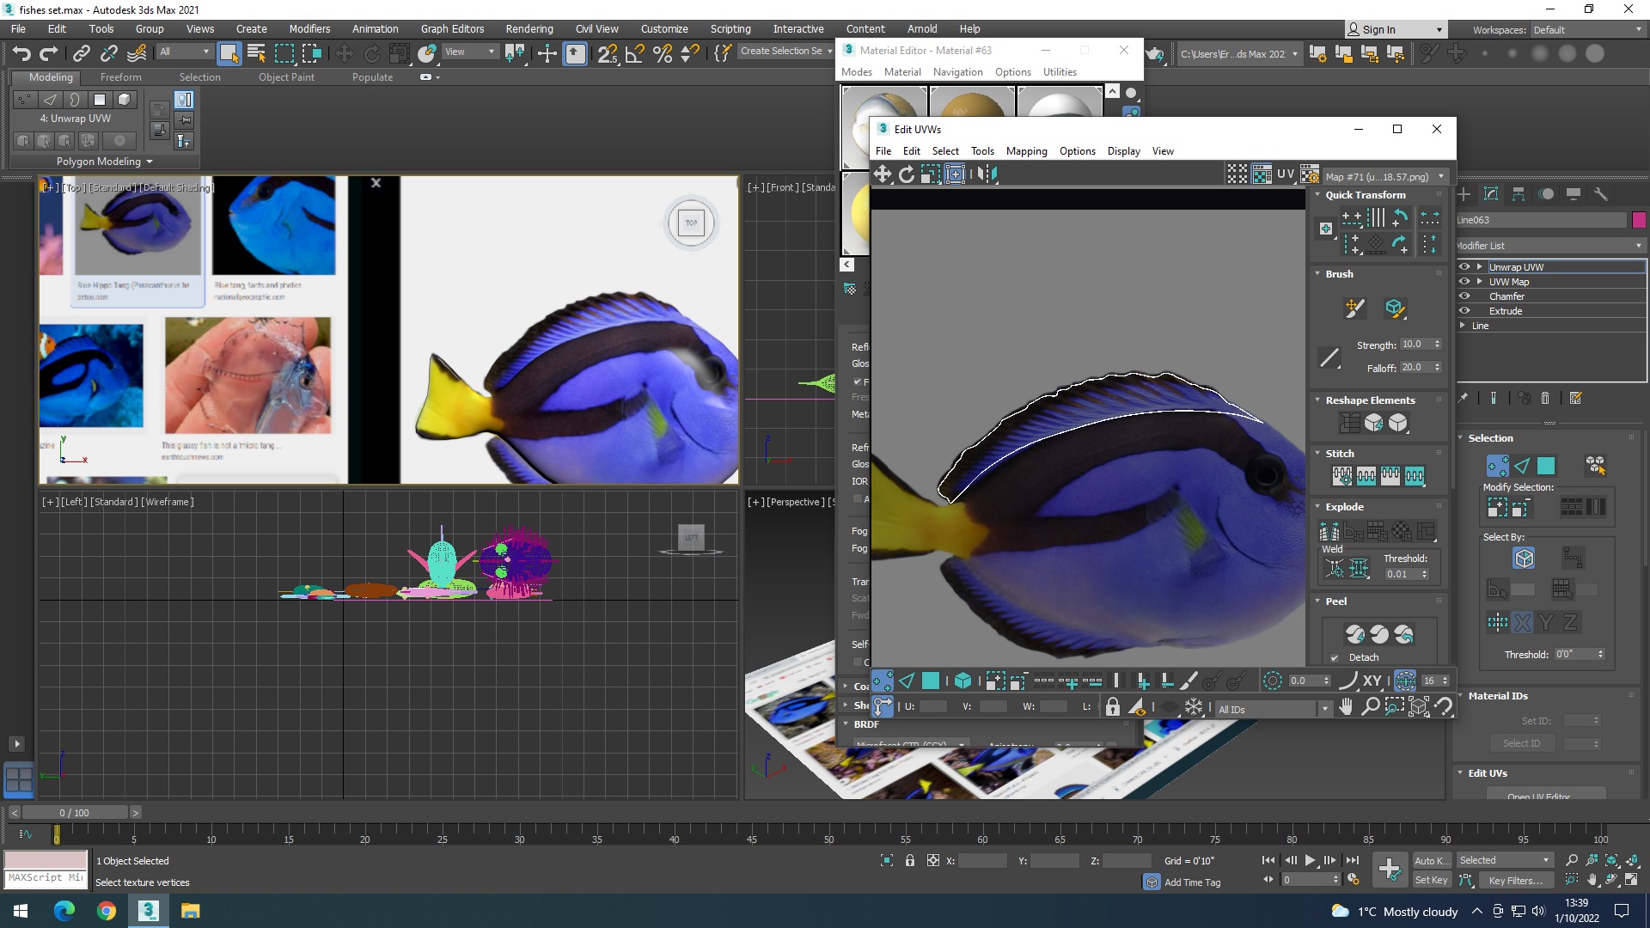Image resolution: width=1650 pixels, height=928 pixels.
Task: Open the View reference coordinate dropdown
Action: click(x=469, y=52)
